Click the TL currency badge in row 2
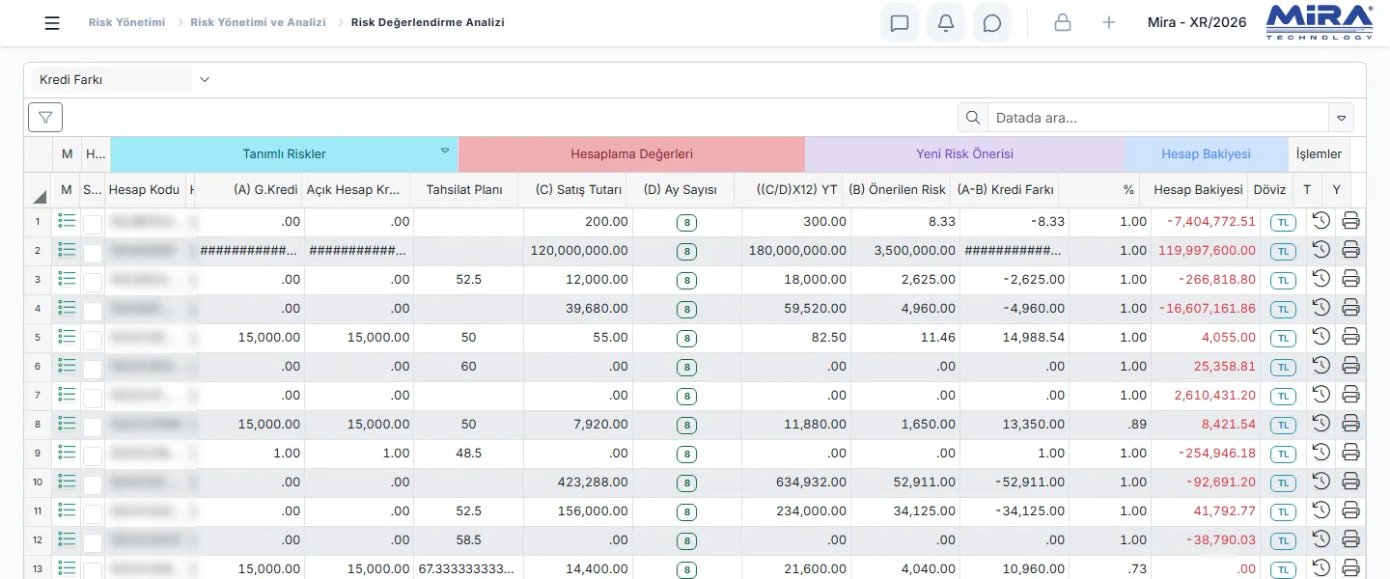Screen dimensions: 1390x579 (1283, 251)
